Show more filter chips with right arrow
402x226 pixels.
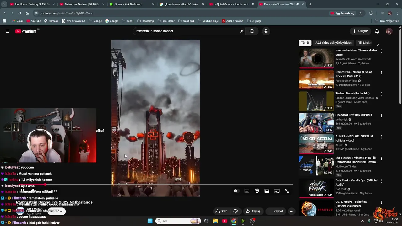coord(378,44)
